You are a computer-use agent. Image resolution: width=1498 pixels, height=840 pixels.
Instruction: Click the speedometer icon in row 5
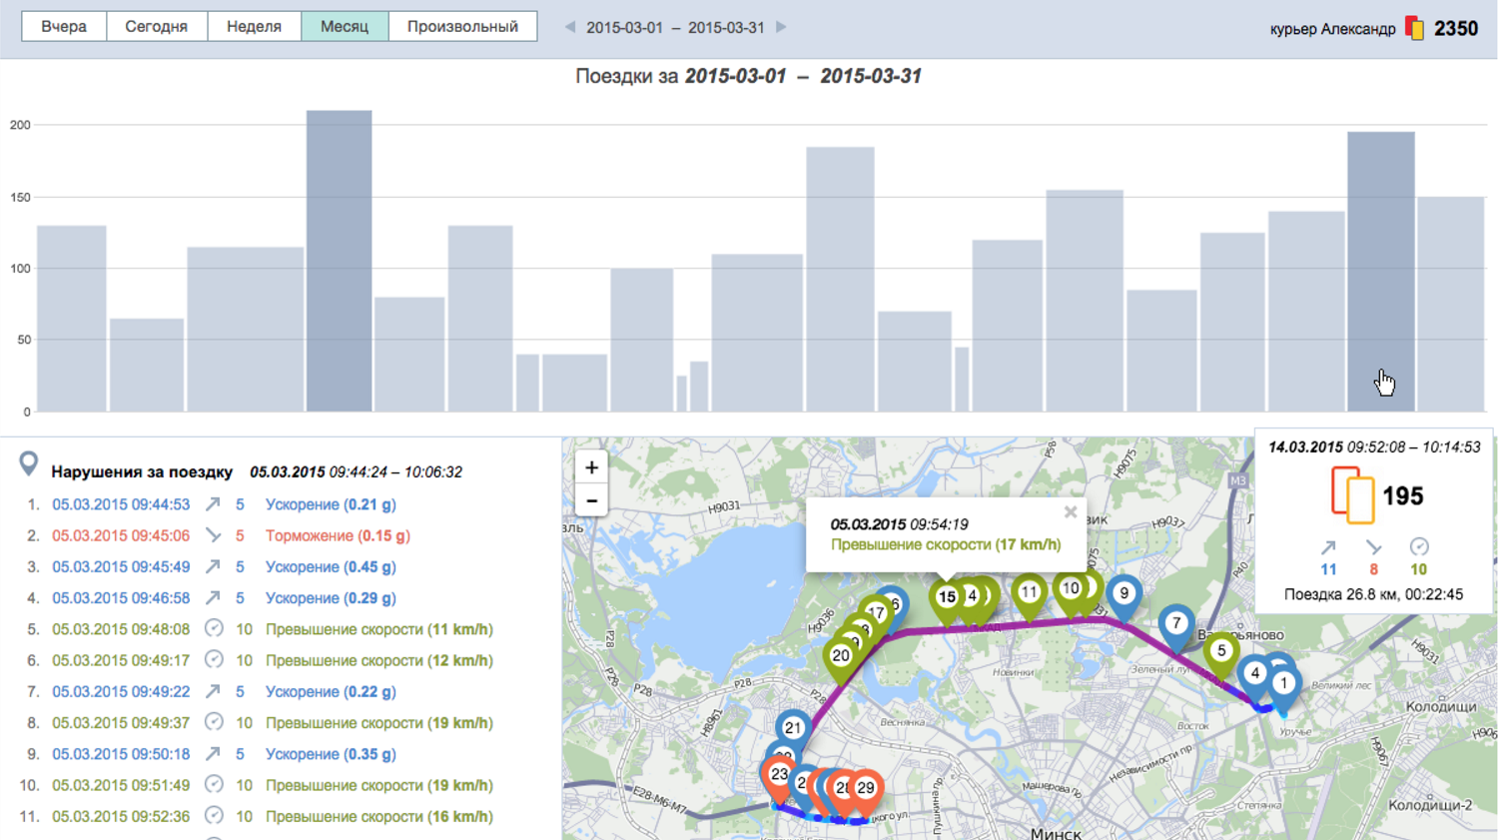[214, 628]
